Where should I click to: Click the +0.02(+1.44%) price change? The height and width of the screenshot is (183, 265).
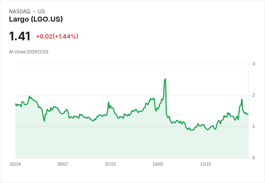point(57,36)
